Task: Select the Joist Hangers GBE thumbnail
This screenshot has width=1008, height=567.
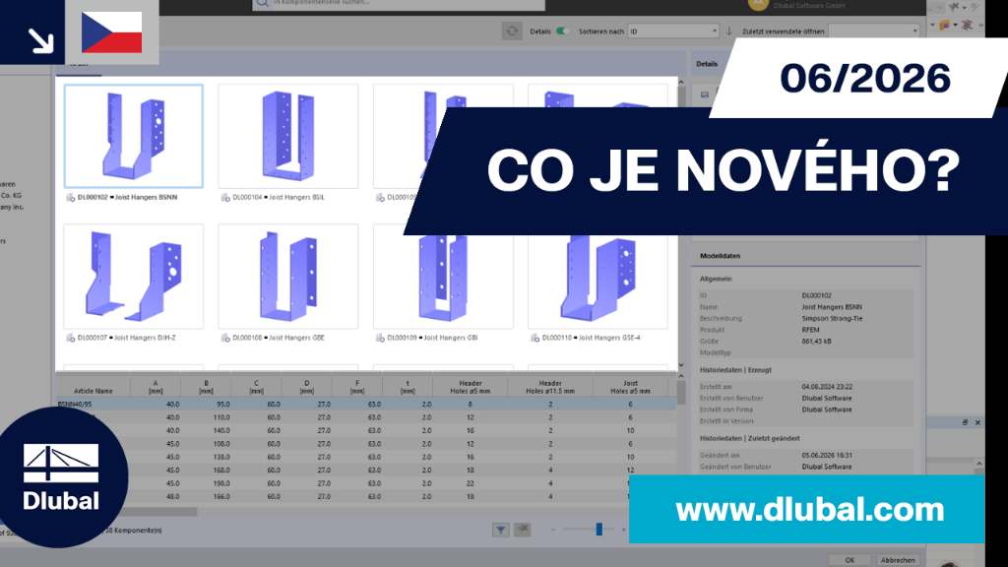Action: point(288,277)
